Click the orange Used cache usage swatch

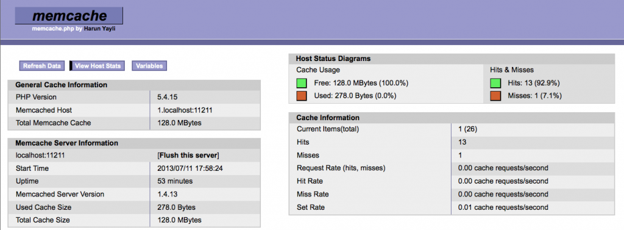301,96
